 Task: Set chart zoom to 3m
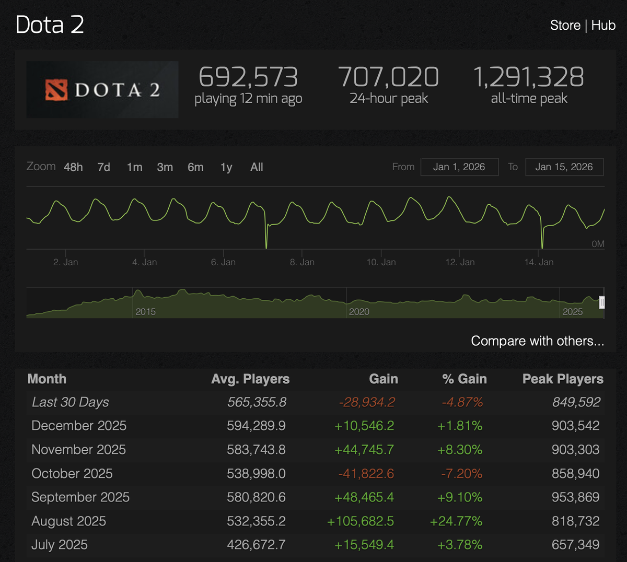click(x=165, y=167)
